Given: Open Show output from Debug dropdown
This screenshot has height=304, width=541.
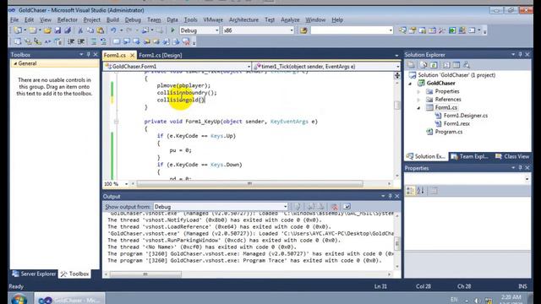Looking at the screenshot, I should [285, 207].
